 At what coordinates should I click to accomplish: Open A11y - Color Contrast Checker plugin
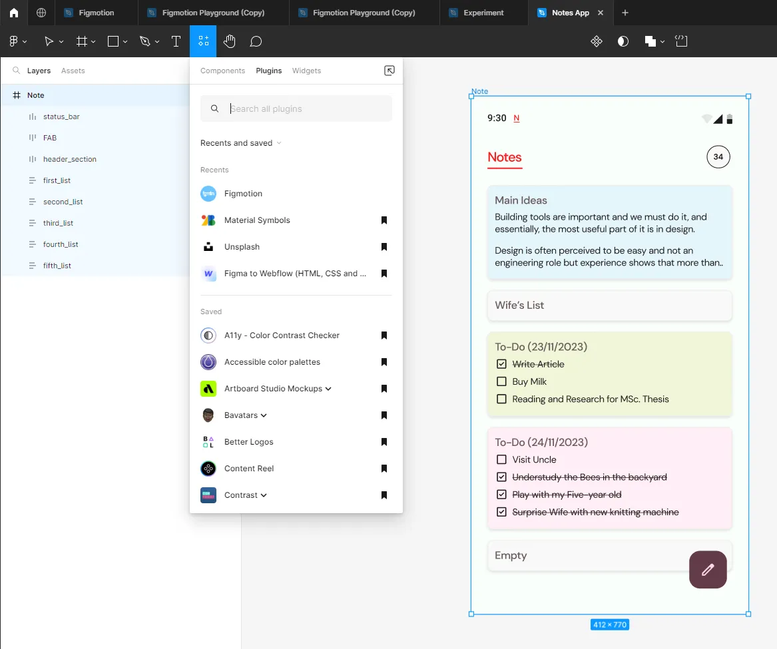(282, 335)
